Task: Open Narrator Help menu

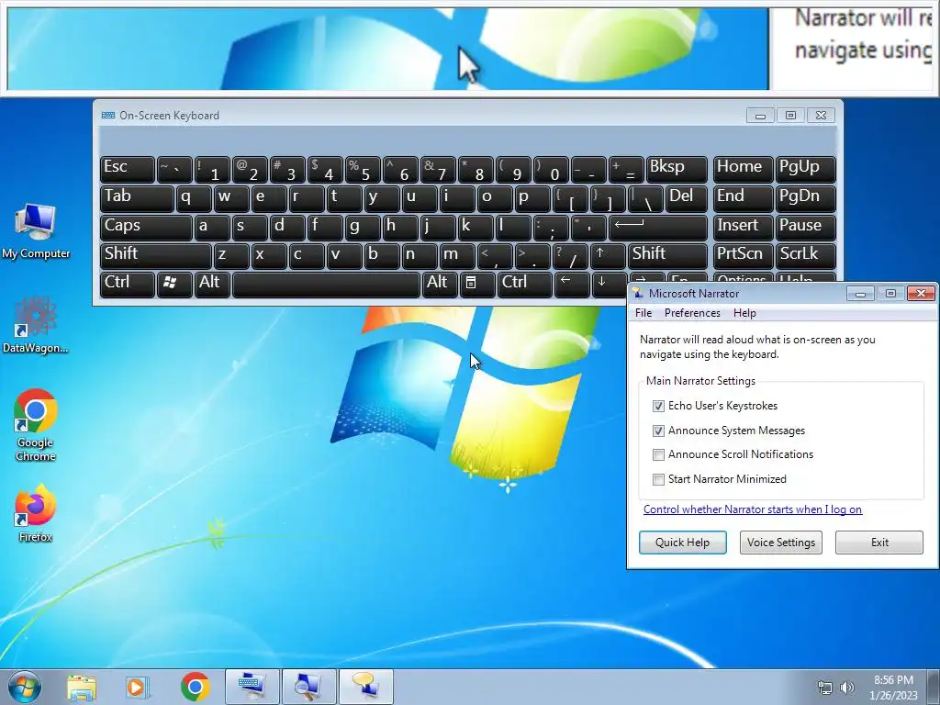Action: pyautogui.click(x=744, y=313)
